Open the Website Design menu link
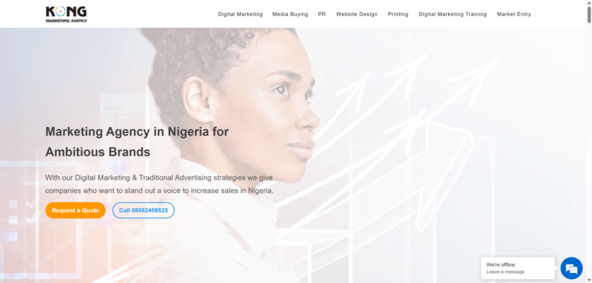The width and height of the screenshot is (592, 283). tap(357, 14)
